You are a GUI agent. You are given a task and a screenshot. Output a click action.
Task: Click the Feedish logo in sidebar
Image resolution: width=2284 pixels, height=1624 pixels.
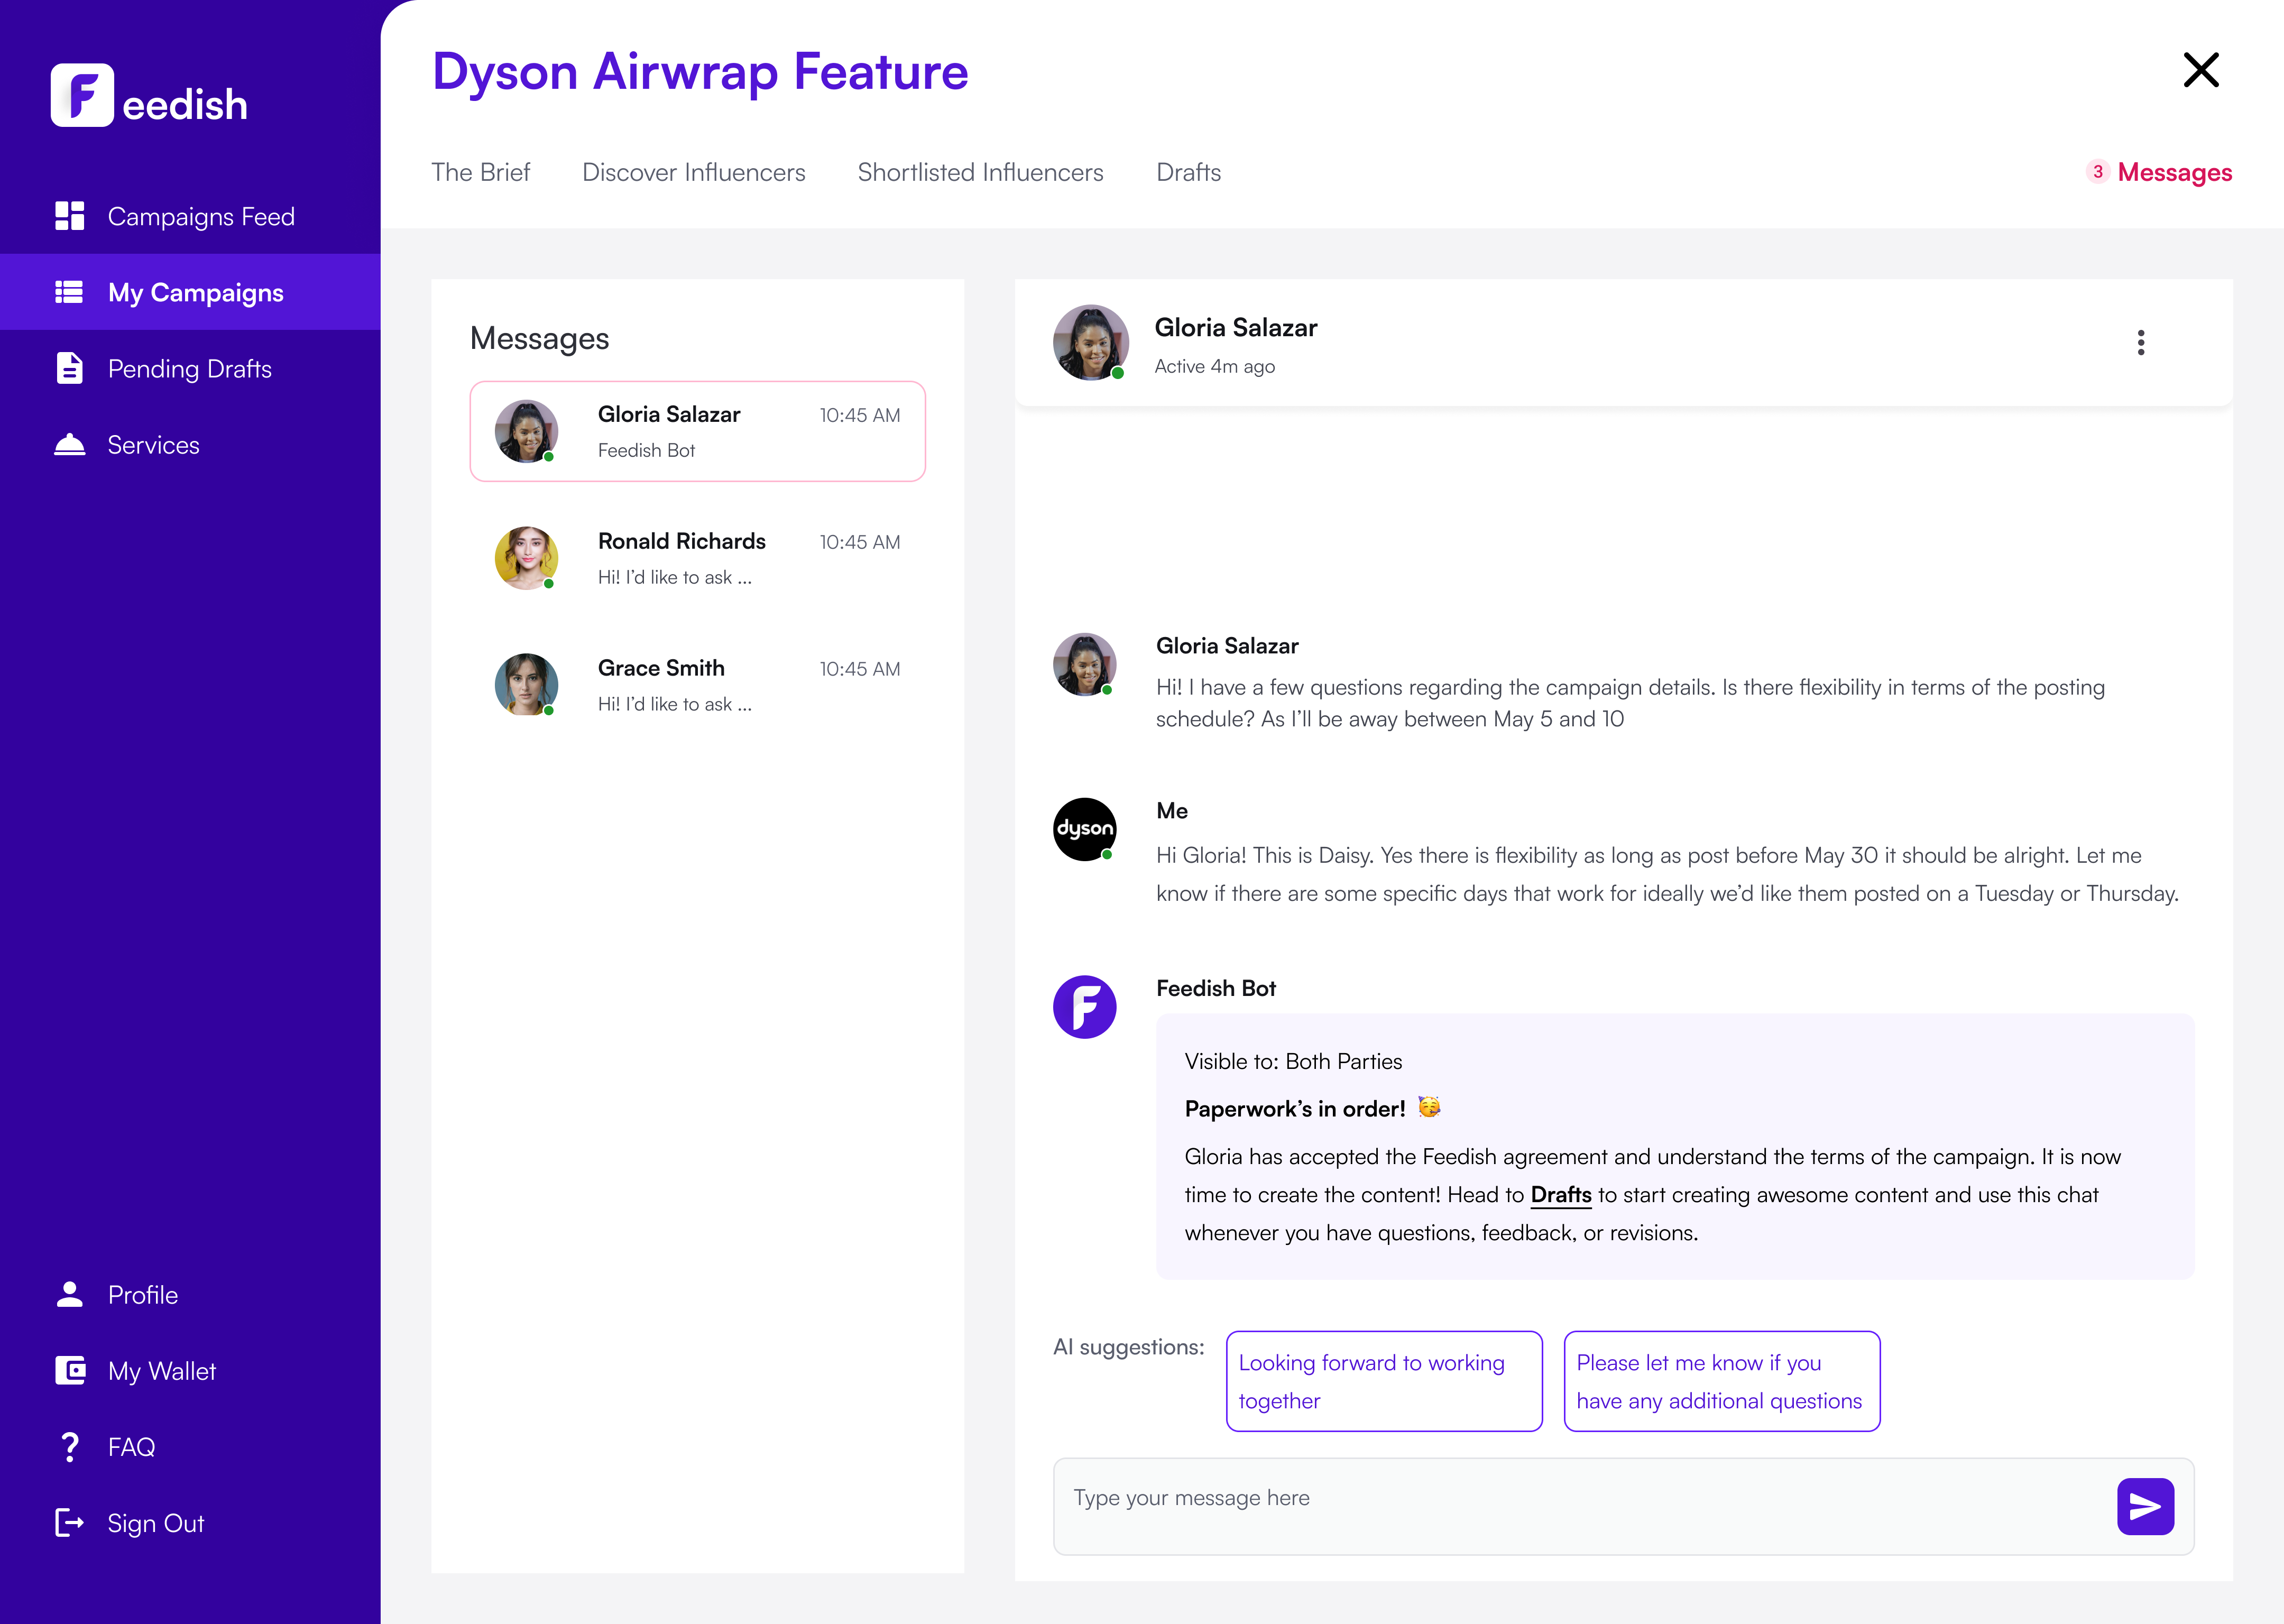coord(149,95)
